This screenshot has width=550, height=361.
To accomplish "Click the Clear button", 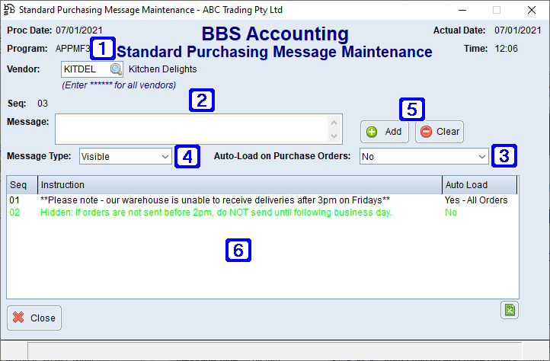I will (x=440, y=132).
